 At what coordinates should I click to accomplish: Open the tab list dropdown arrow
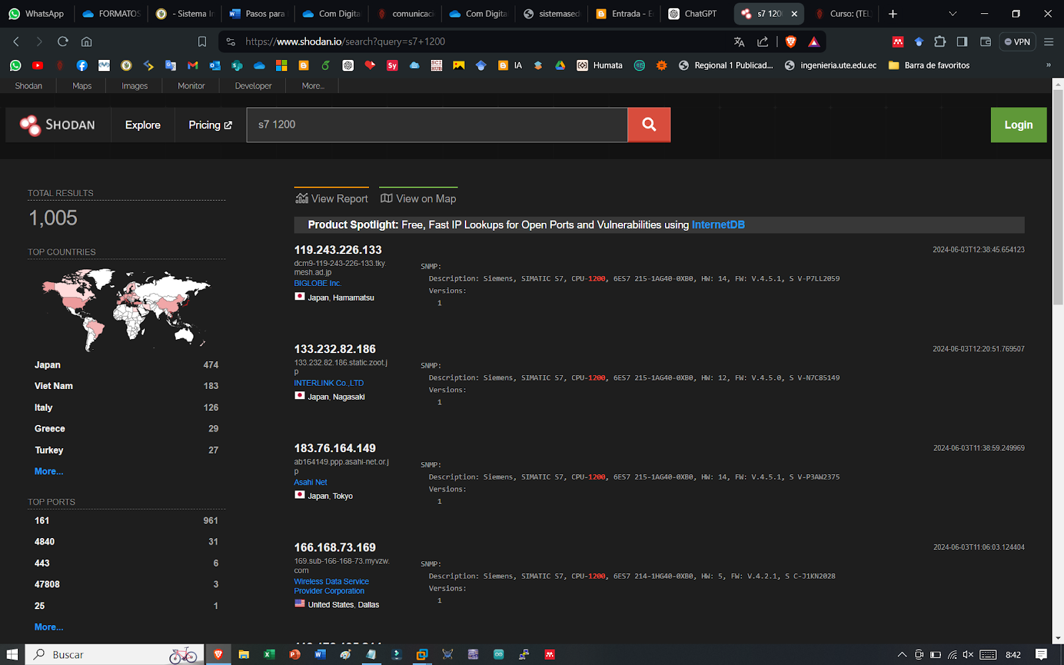click(x=952, y=13)
